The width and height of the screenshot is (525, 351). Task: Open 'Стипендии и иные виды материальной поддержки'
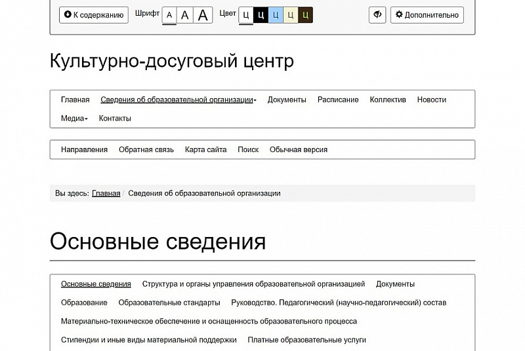point(149,340)
